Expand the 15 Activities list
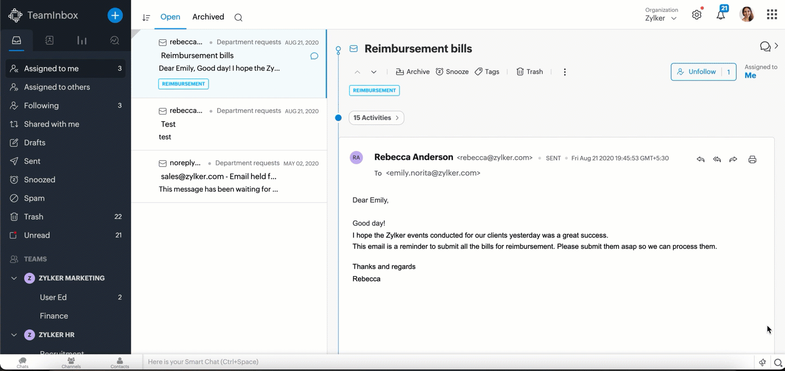785x371 pixels. click(x=376, y=118)
